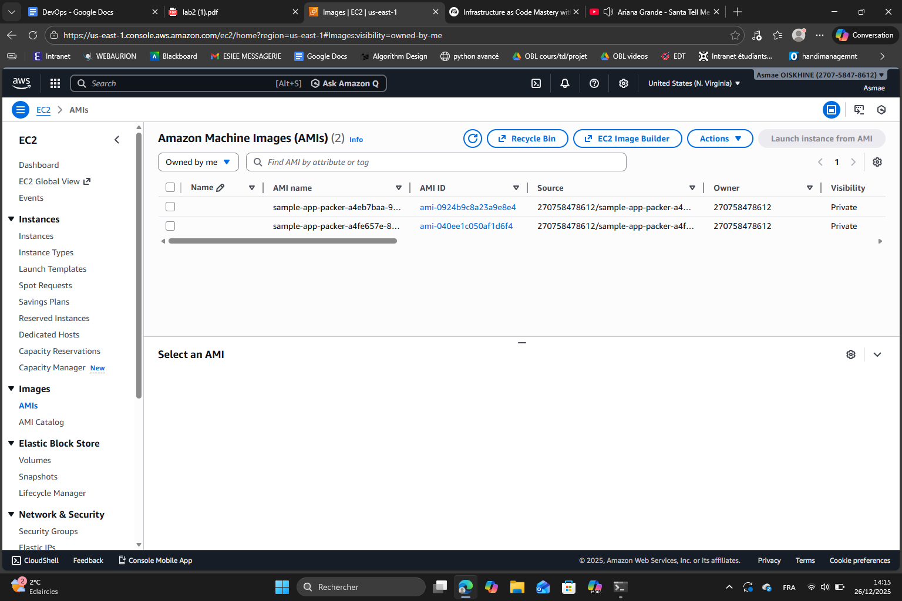Open the United States (N. Virginia) region selector

[x=694, y=83]
